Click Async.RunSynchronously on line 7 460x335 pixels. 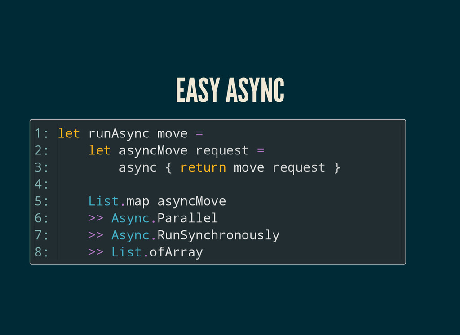[x=195, y=236]
